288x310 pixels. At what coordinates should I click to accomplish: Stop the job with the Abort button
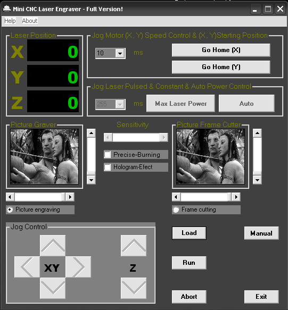(x=189, y=297)
